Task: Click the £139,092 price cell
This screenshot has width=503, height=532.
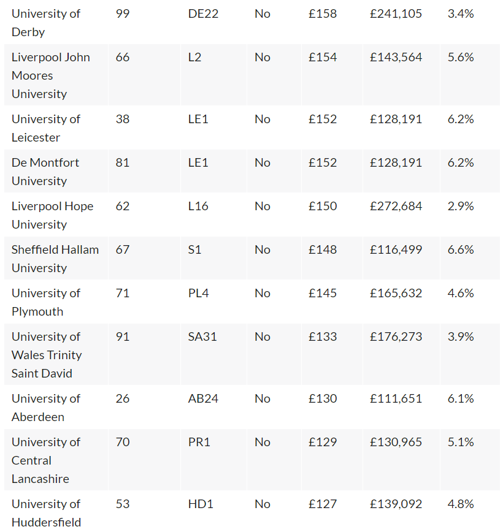Action: click(x=401, y=512)
